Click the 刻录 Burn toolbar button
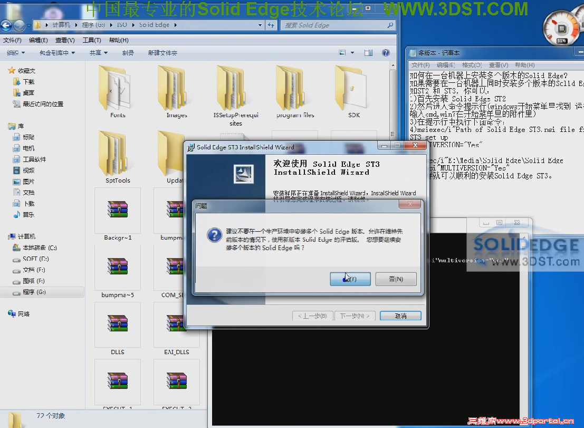 pyautogui.click(x=128, y=53)
